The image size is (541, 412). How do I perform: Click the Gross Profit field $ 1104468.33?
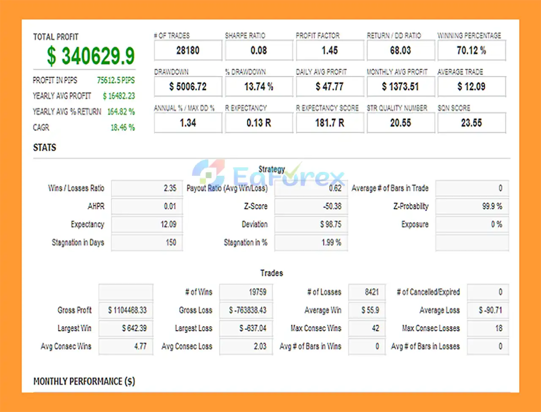pos(126,311)
